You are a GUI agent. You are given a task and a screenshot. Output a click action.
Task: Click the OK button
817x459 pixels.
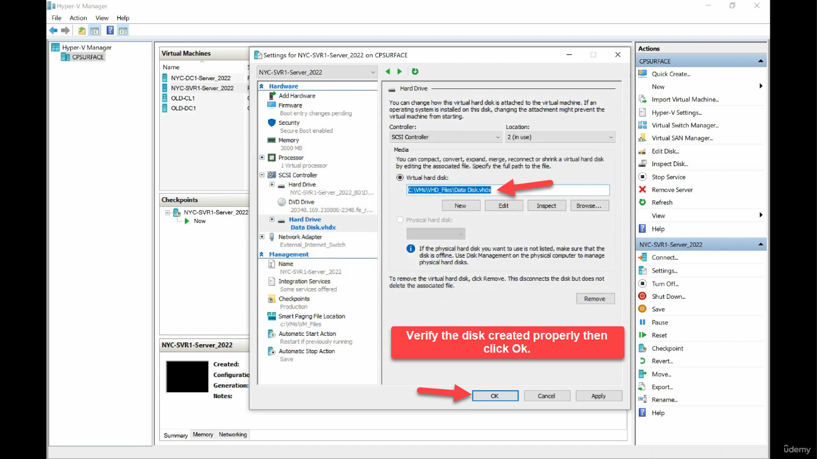click(x=495, y=396)
